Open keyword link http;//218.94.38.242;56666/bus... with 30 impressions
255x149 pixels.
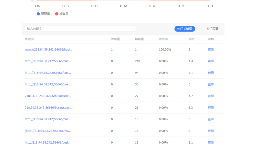pos(48,84)
